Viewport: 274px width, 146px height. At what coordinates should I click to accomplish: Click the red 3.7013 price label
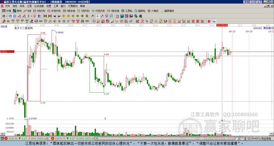tap(7, 51)
